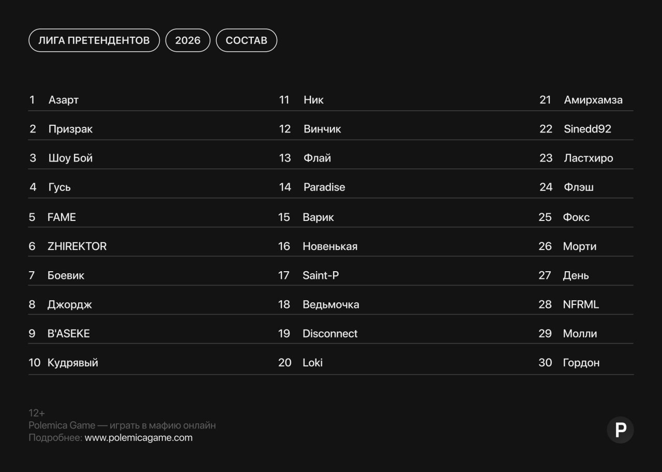
Task: Open the www.polemicagame.com link
Action: coord(139,438)
